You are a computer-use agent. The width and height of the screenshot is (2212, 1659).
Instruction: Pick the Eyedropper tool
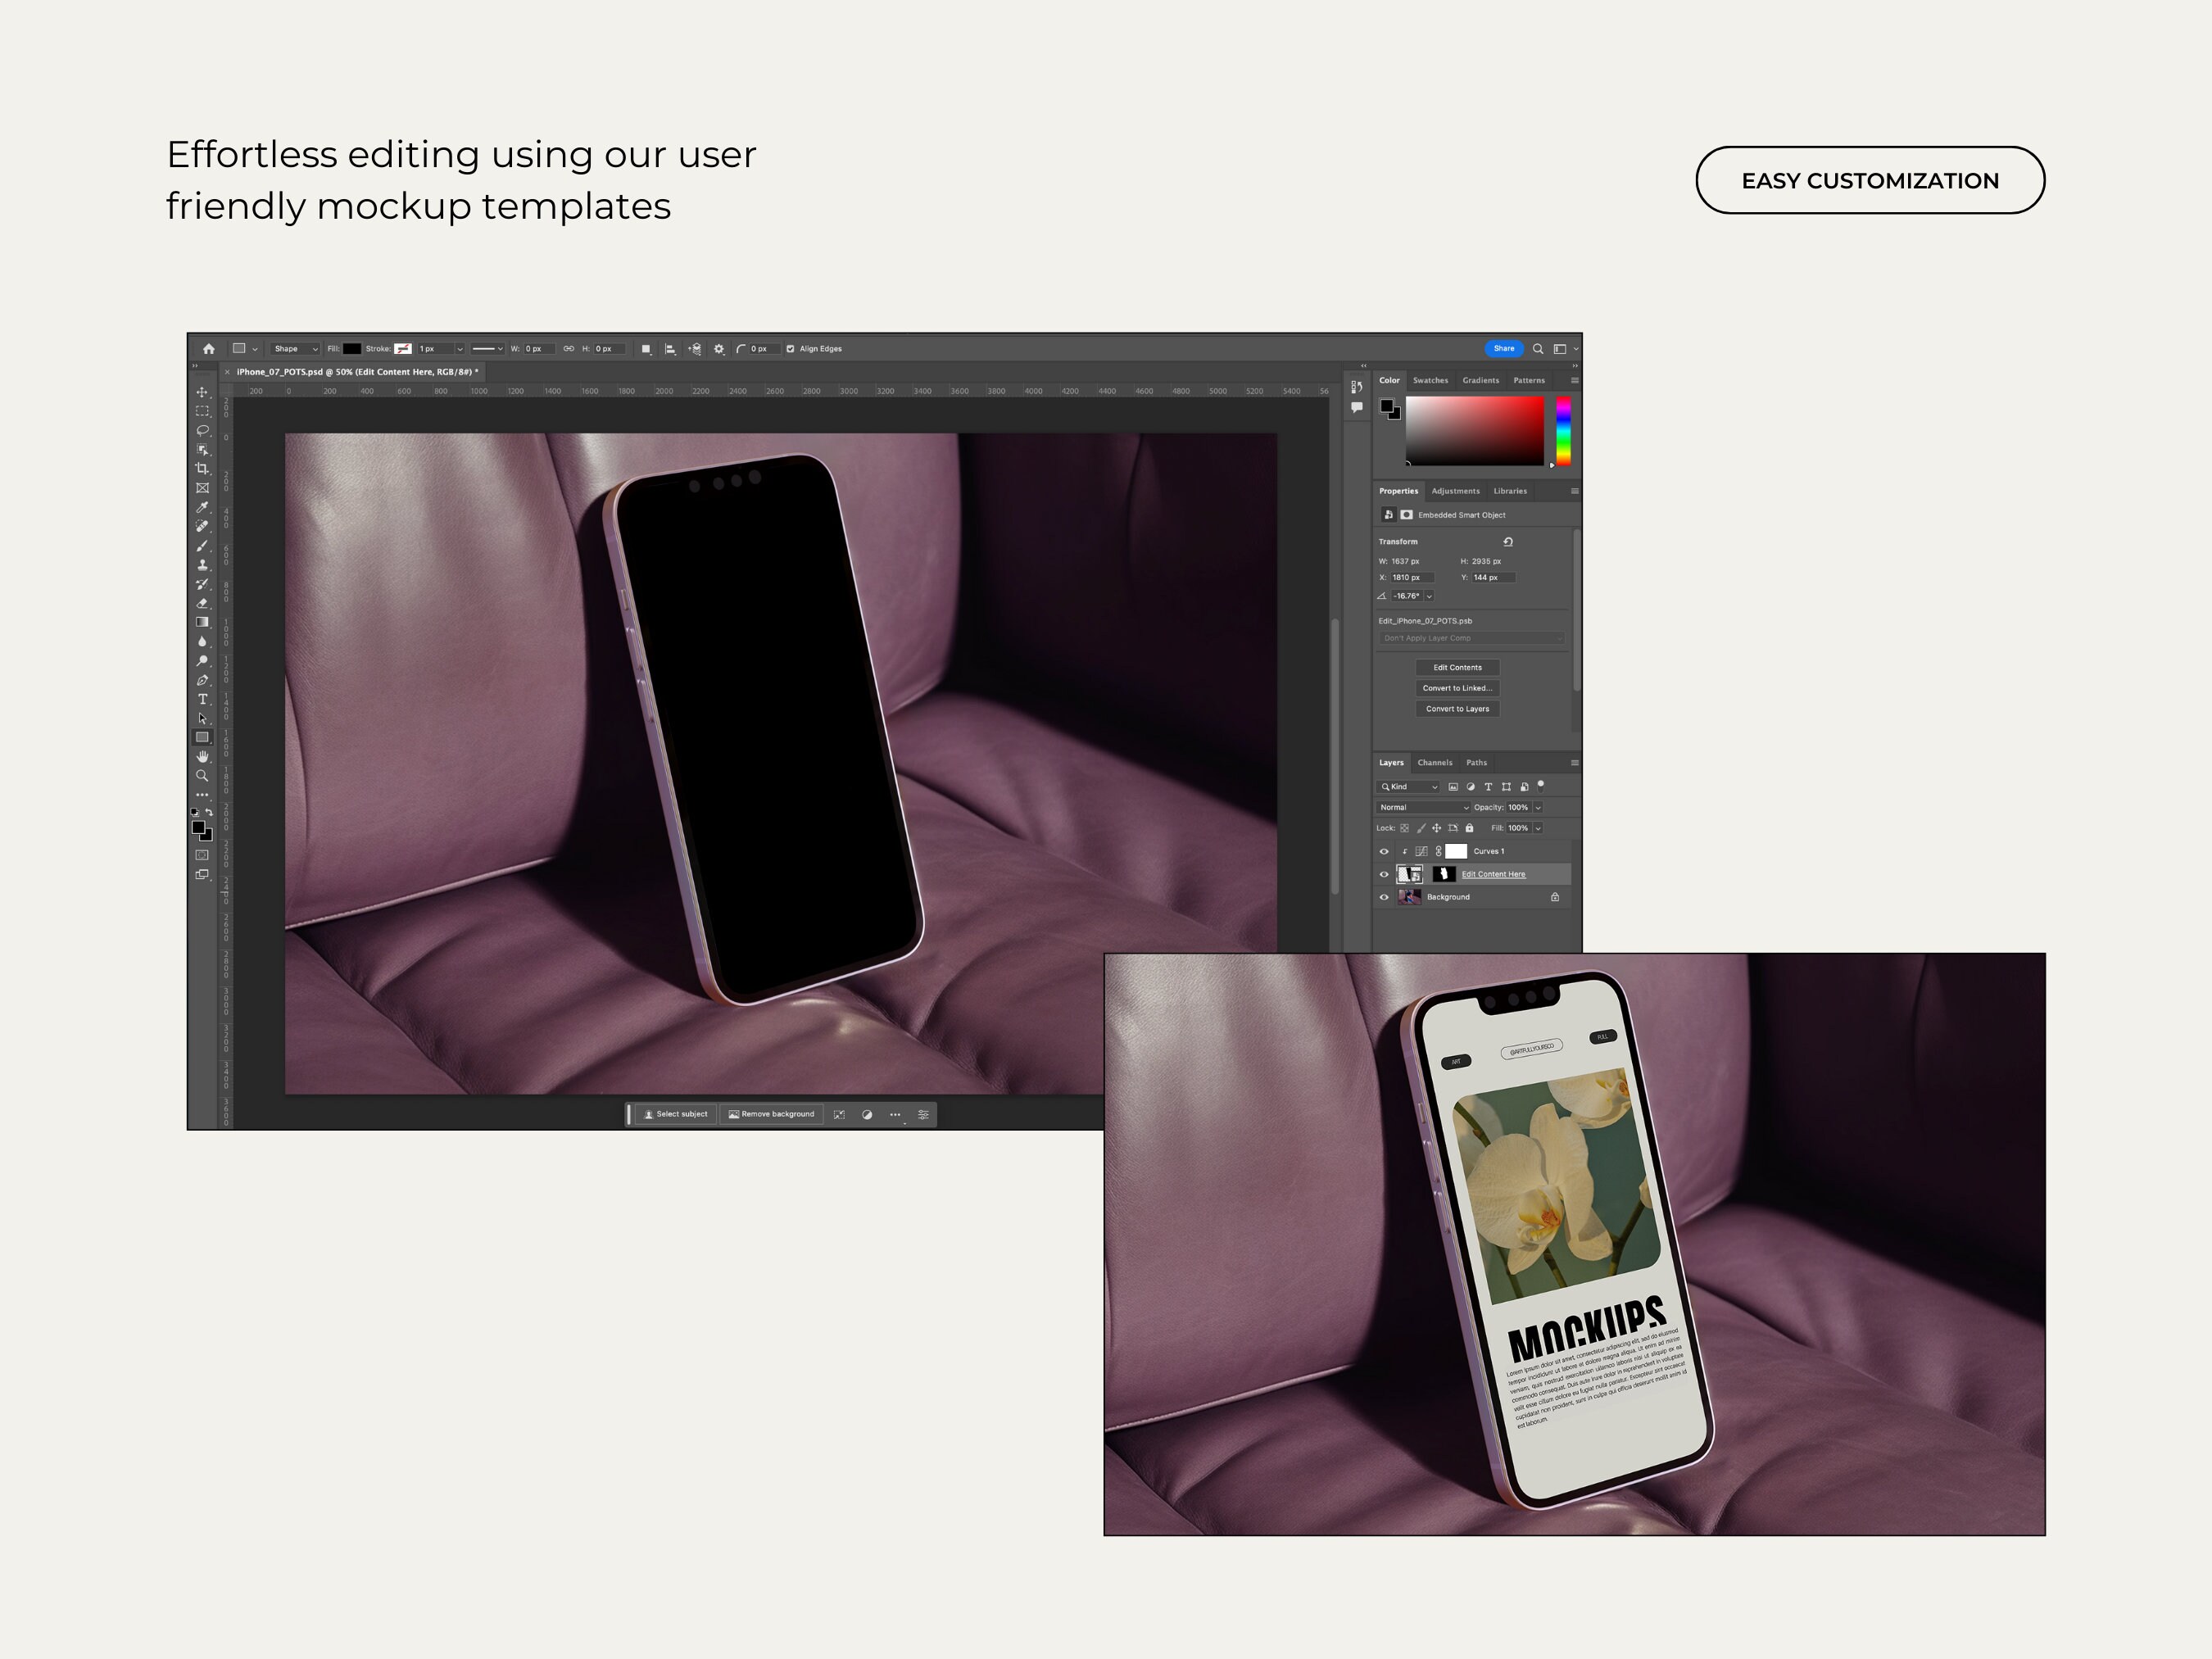pos(203,506)
